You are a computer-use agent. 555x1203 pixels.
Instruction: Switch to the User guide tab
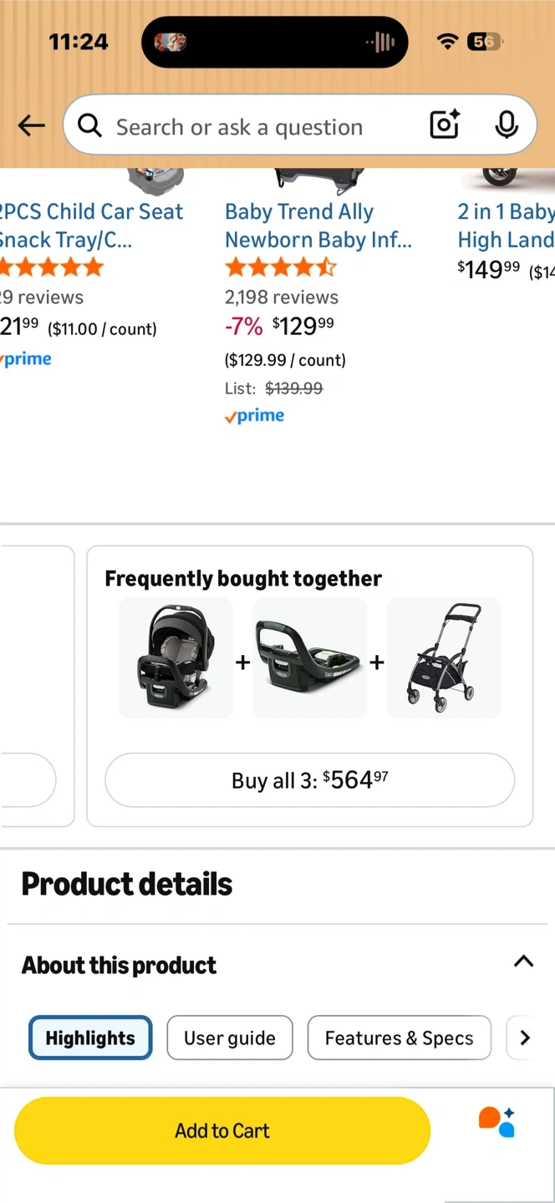pos(230,1038)
